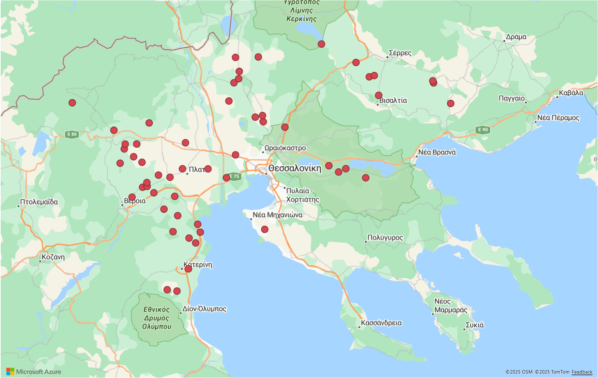Select the marker just above the Βισαλτία label

[379, 95]
